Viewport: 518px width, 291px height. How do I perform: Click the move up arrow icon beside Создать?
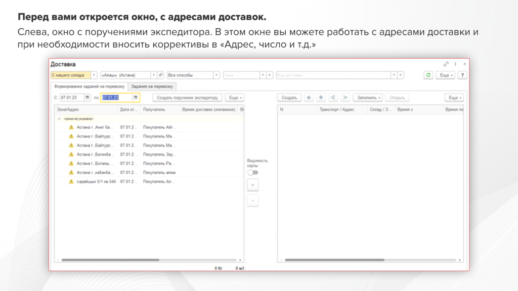tap(309, 98)
